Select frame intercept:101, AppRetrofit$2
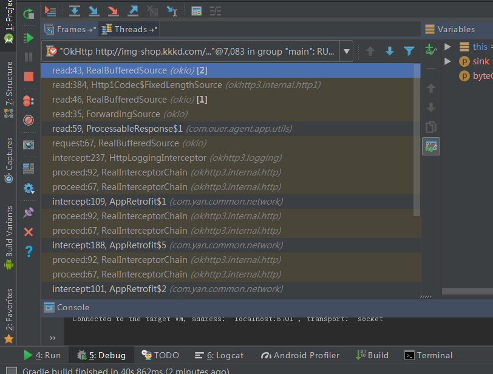Image resolution: width=493 pixels, height=374 pixels. [x=231, y=289]
